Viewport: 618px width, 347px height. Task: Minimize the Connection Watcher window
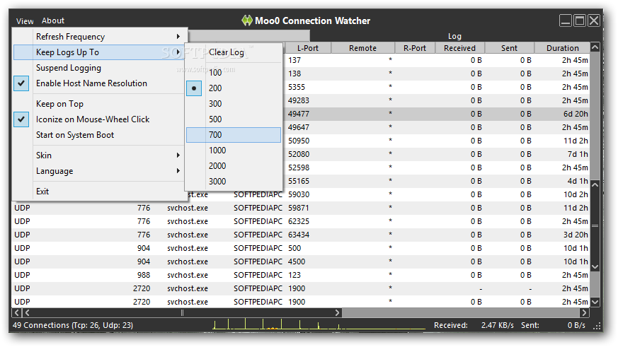pyautogui.click(x=565, y=20)
